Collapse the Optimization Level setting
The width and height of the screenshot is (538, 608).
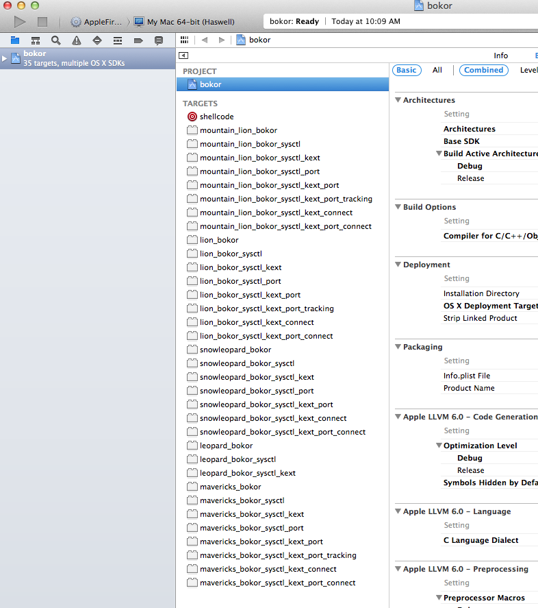pos(439,446)
